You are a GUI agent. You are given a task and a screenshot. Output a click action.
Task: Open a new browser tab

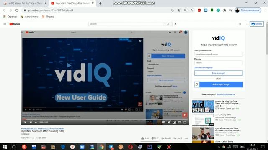click(100, 3)
